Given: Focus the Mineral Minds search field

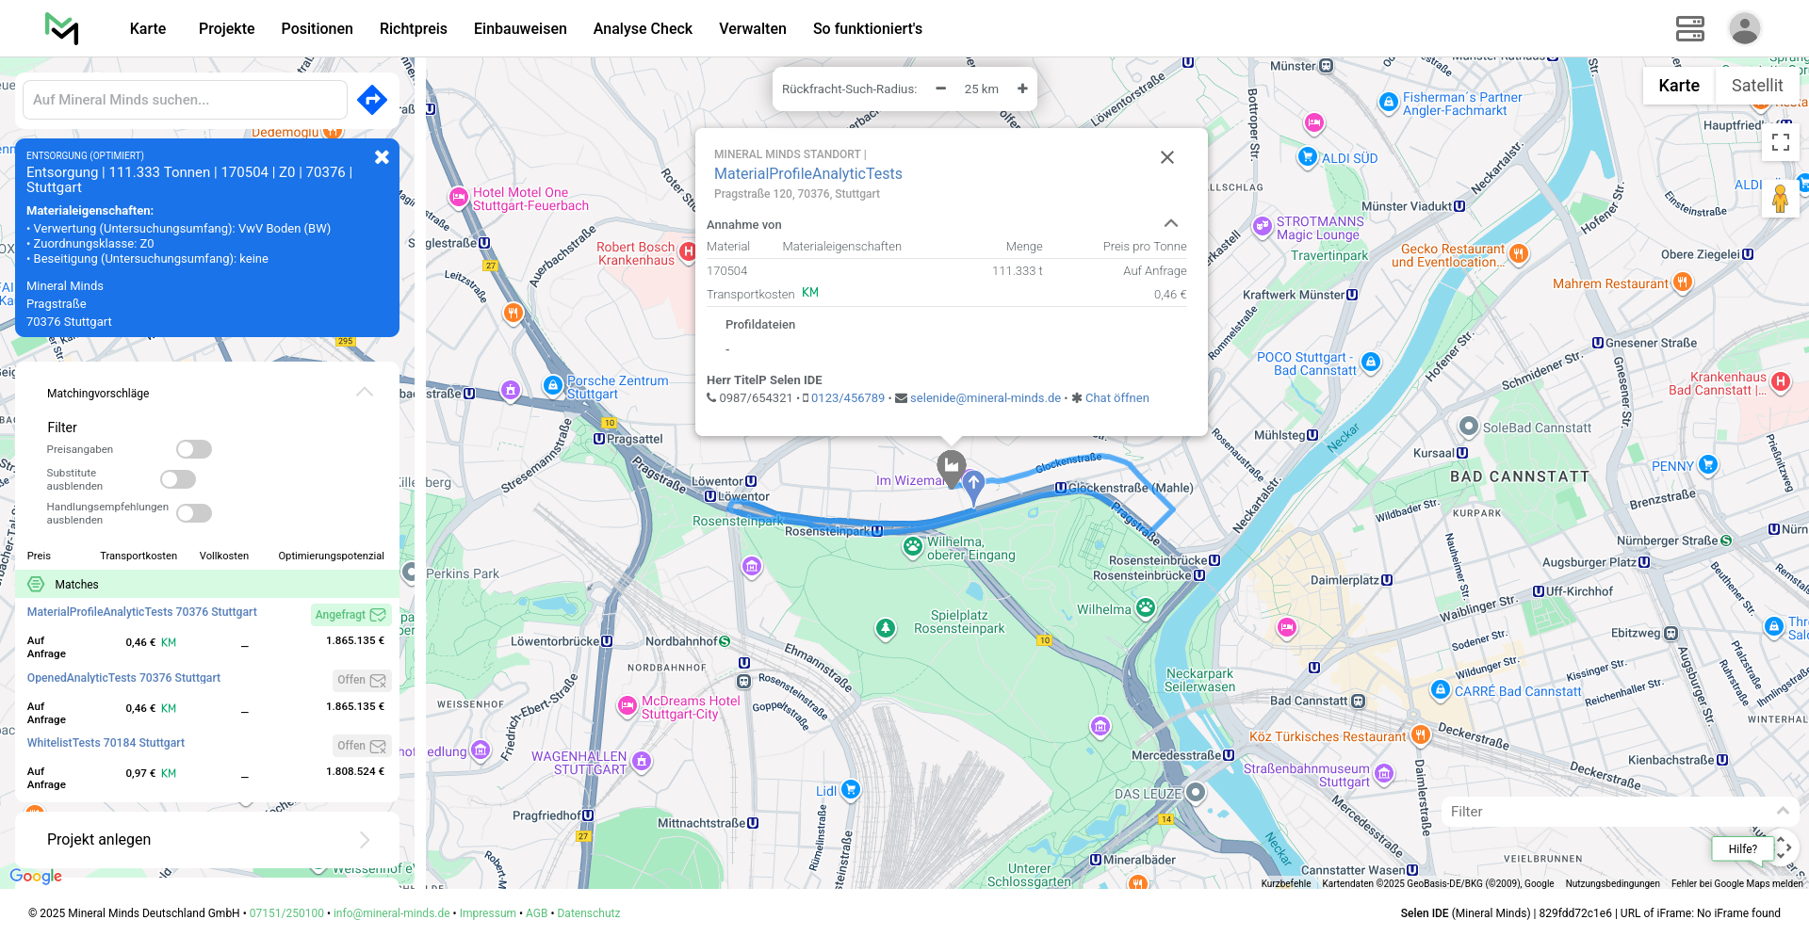Looking at the screenshot, I should pyautogui.click(x=185, y=100).
